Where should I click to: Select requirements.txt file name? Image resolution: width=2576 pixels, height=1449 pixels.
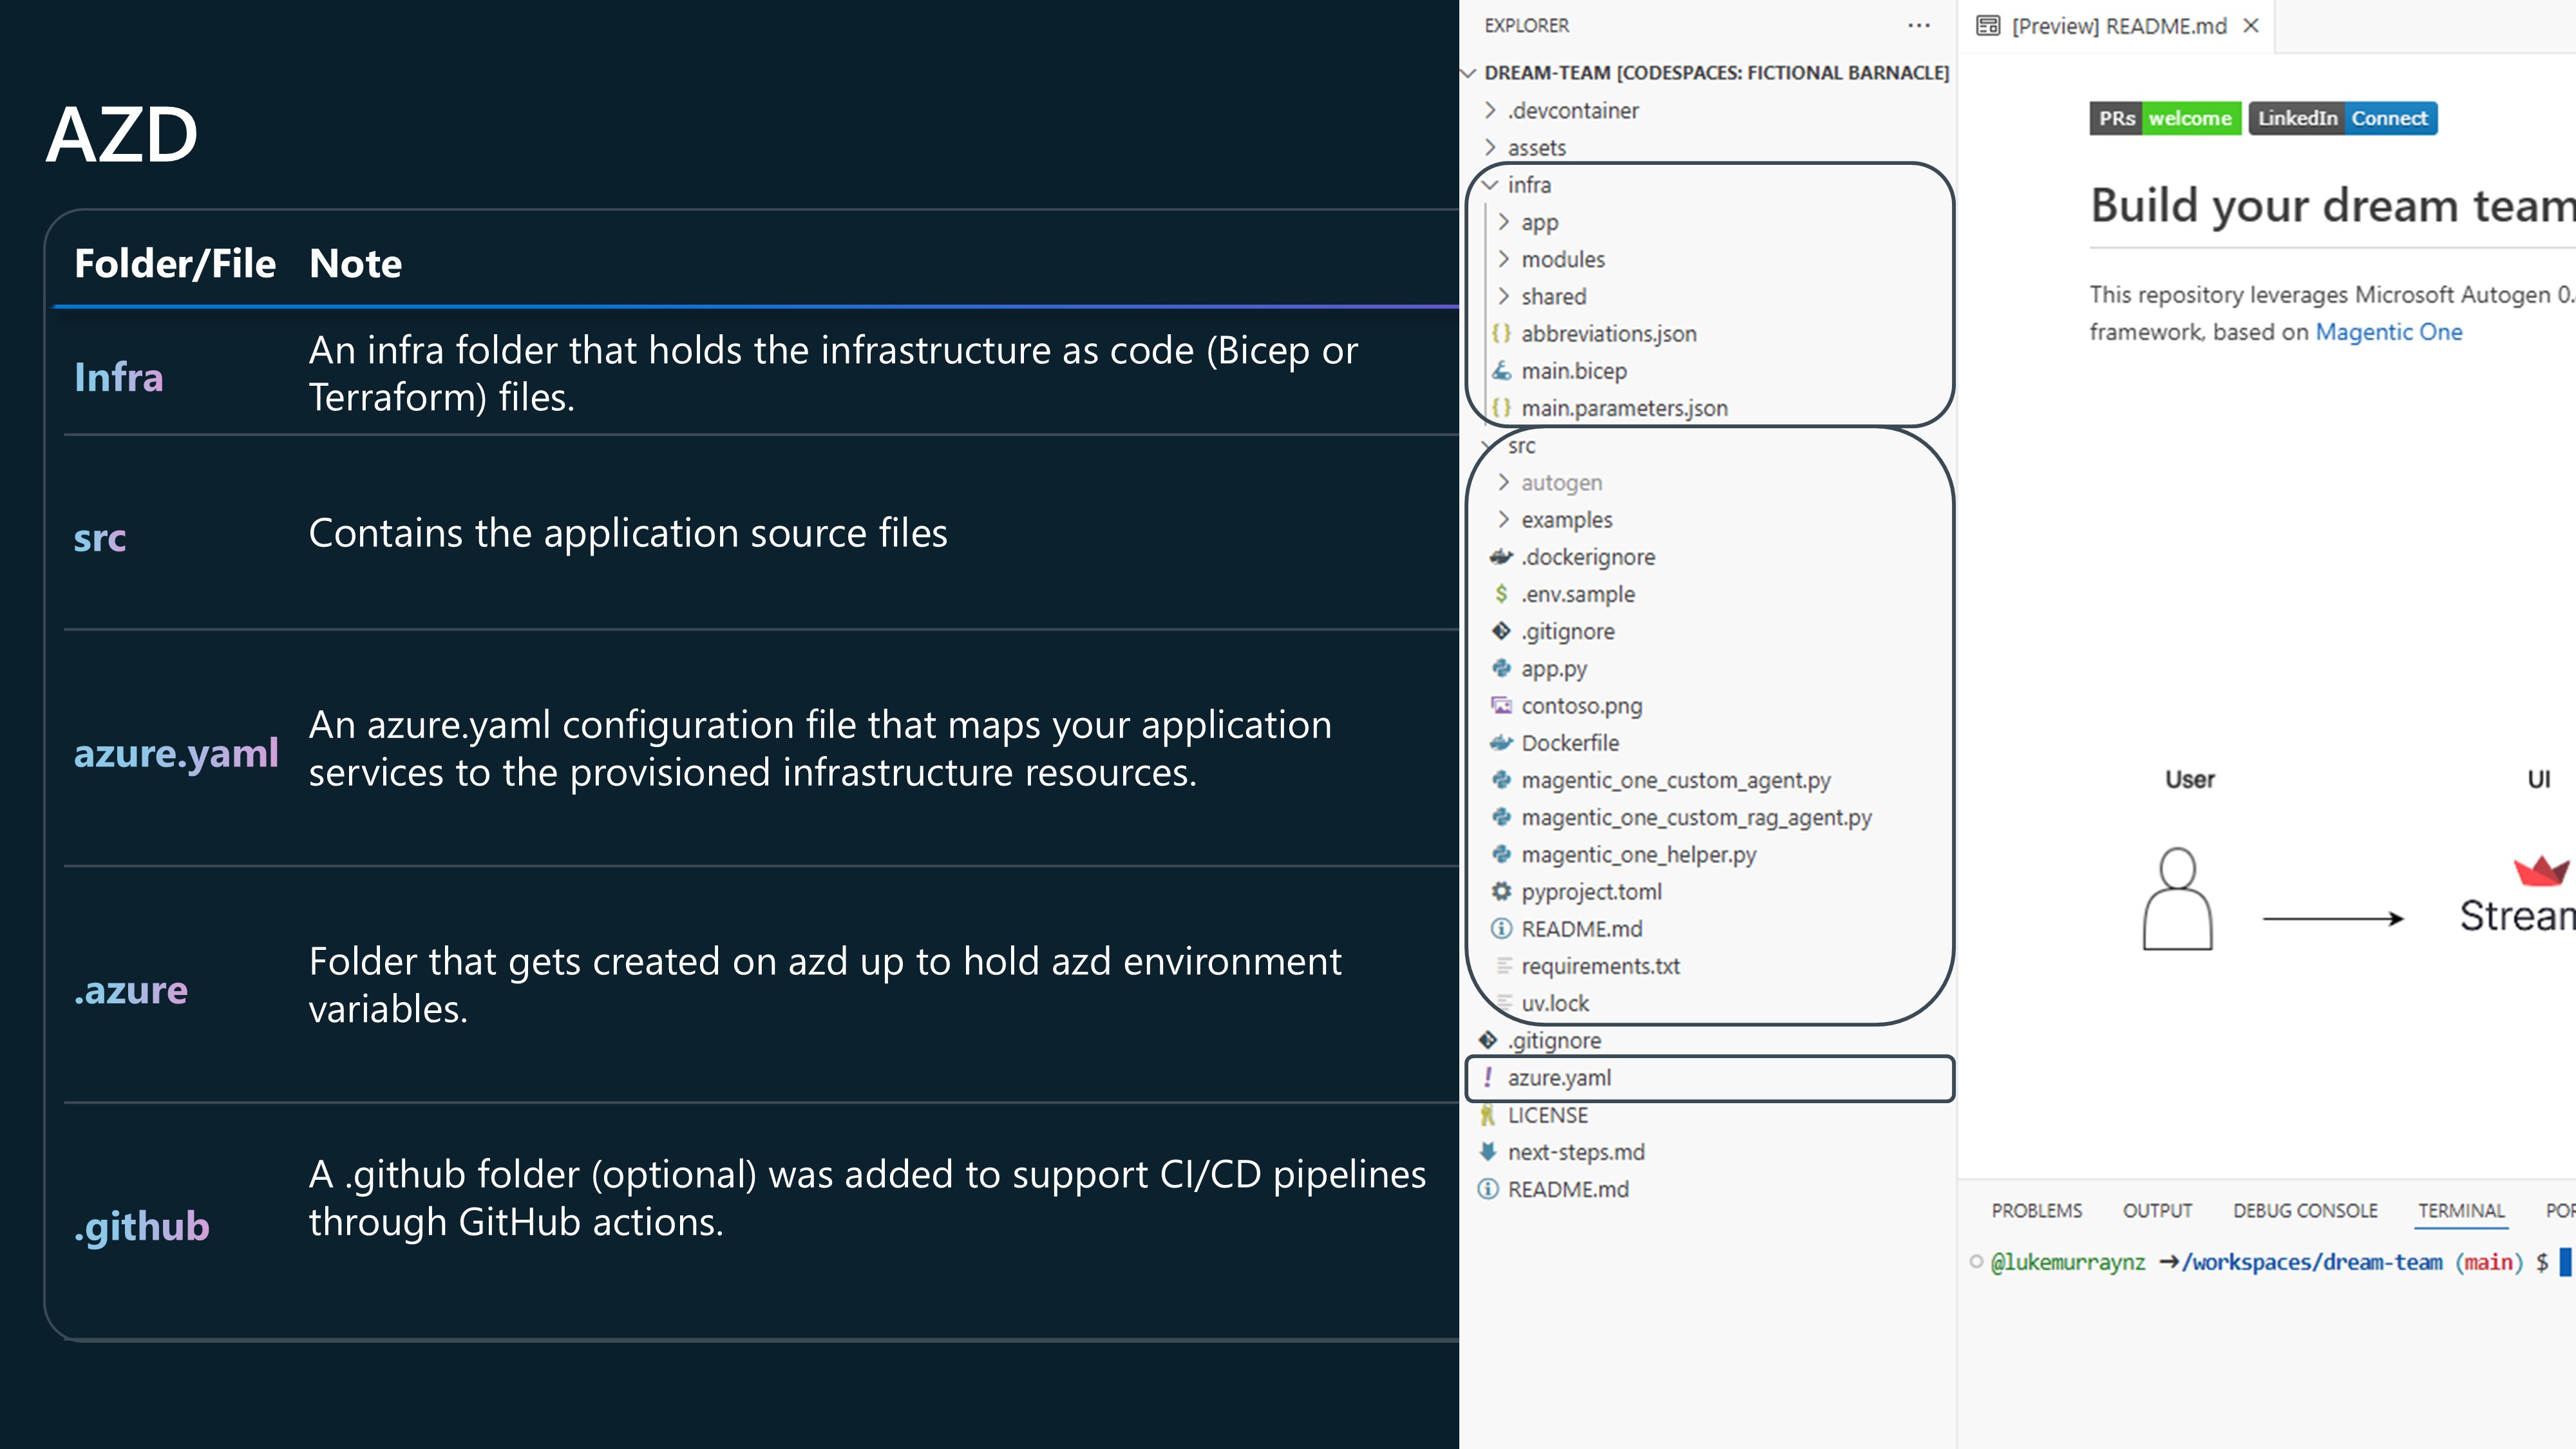[x=1600, y=966]
